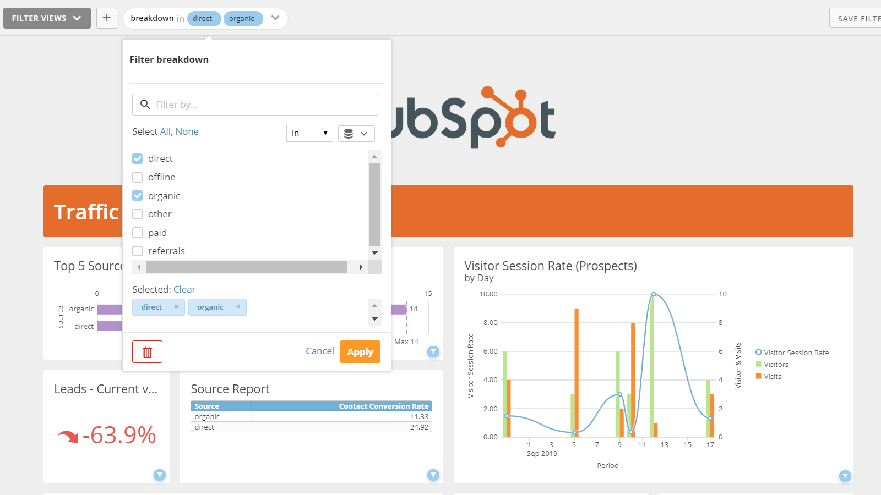Click the Filter by search field
The image size is (881, 495).
point(254,104)
